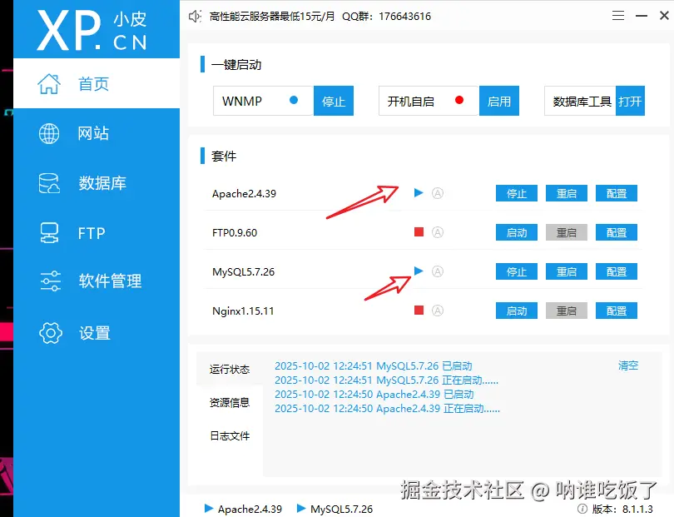Switch to the 运行状态 tab

230,369
